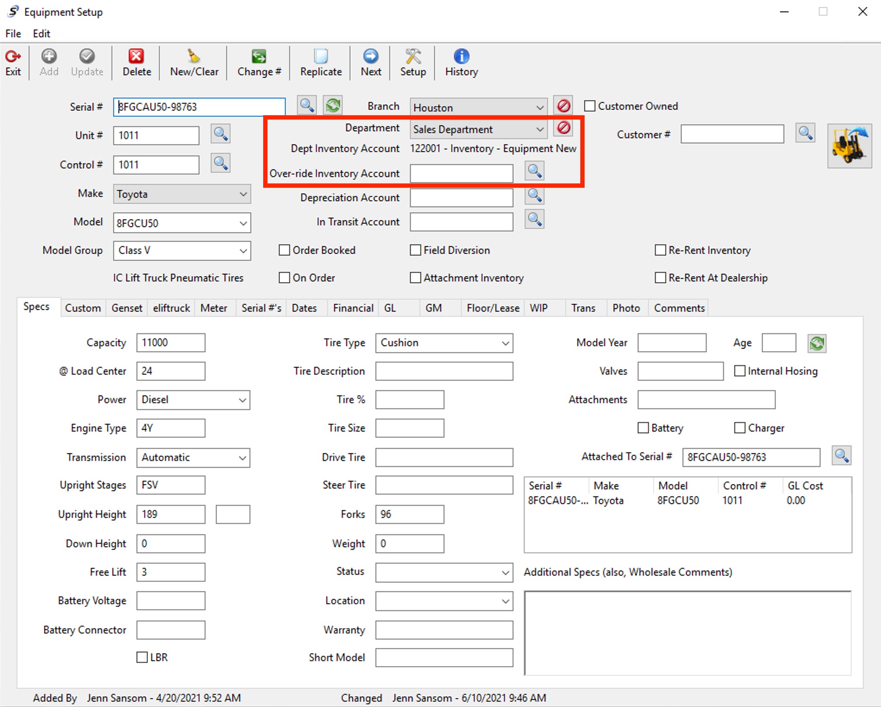Open the Tire Type dropdown
The width and height of the screenshot is (881, 707).
point(505,343)
